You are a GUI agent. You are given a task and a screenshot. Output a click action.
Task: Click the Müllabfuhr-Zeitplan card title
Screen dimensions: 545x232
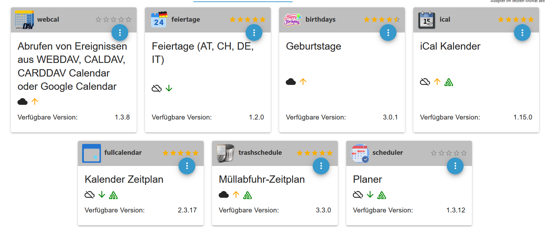click(x=262, y=179)
